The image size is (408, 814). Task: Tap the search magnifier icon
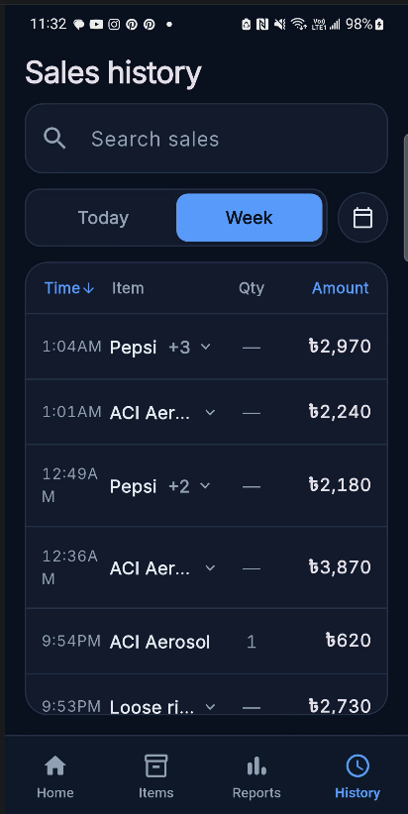pyautogui.click(x=54, y=139)
